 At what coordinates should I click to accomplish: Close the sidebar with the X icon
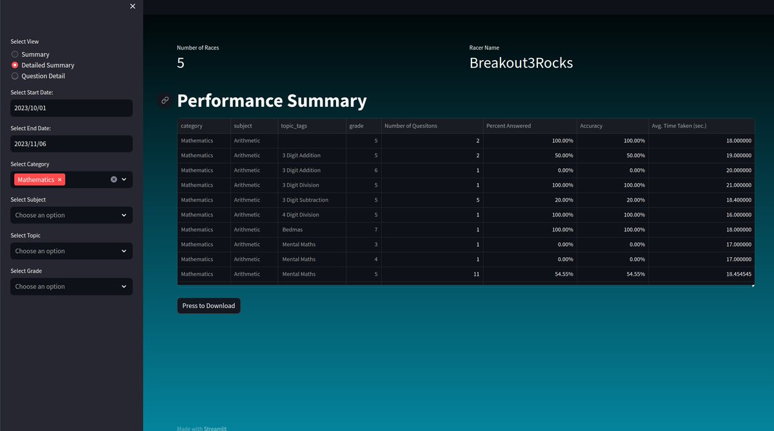click(x=132, y=6)
